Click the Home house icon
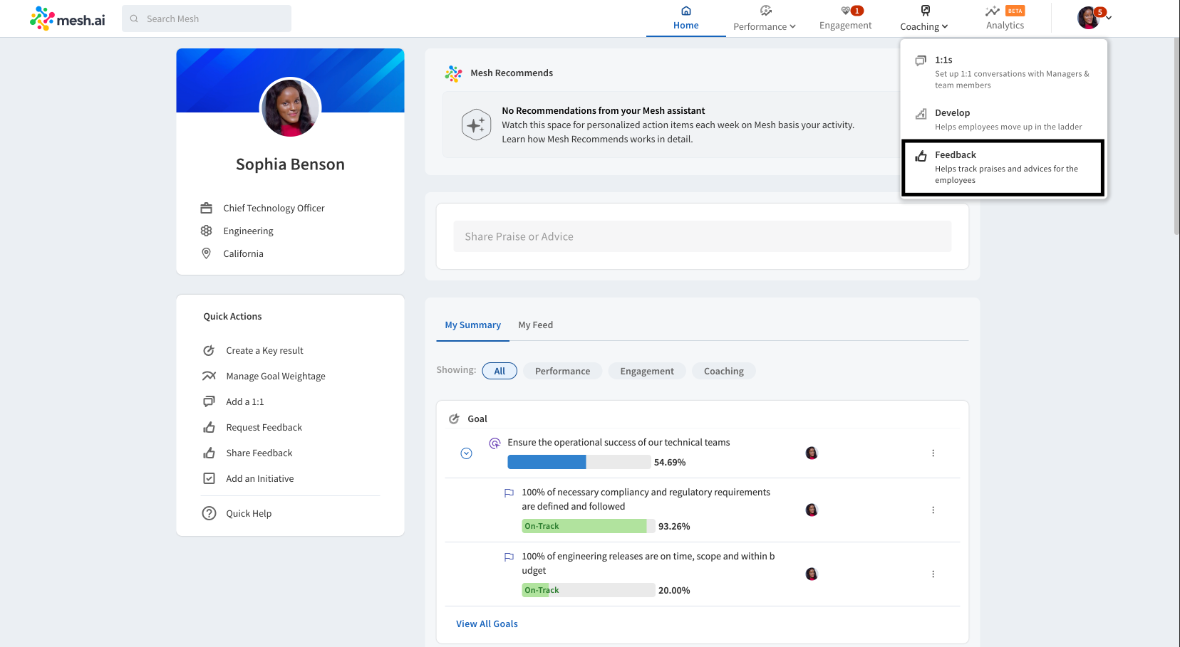The height and width of the screenshot is (647, 1180). pos(686,11)
